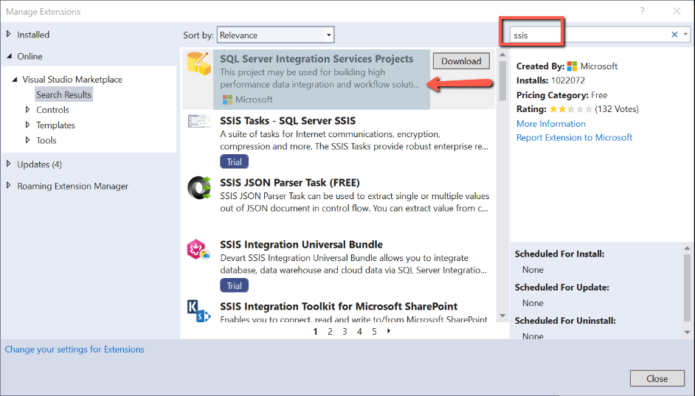Go to next results page arrow
Viewport: 695px width, 396px height.
click(389, 331)
